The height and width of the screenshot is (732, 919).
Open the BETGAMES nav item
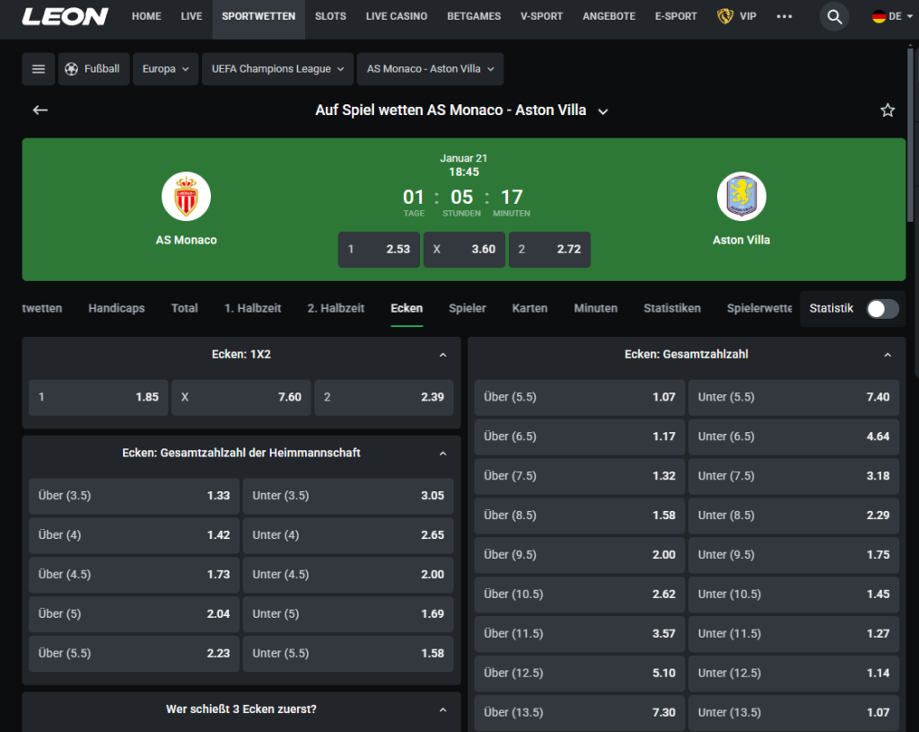pos(474,16)
